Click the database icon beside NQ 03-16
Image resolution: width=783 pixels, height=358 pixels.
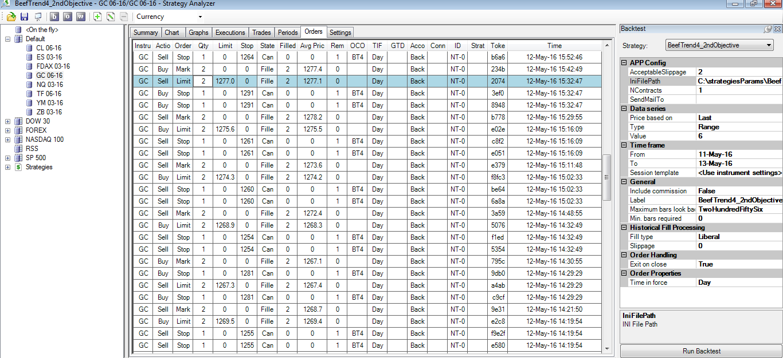[x=29, y=85]
